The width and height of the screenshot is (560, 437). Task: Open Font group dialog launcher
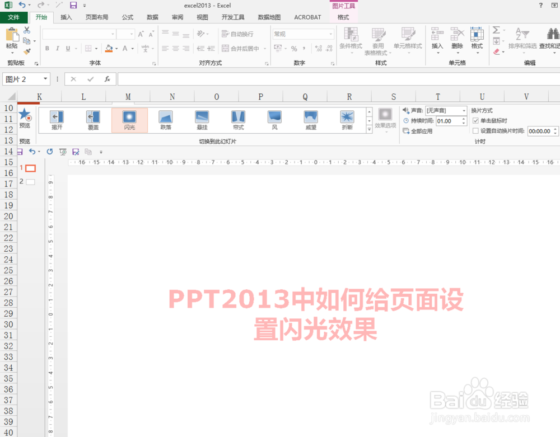click(x=155, y=63)
